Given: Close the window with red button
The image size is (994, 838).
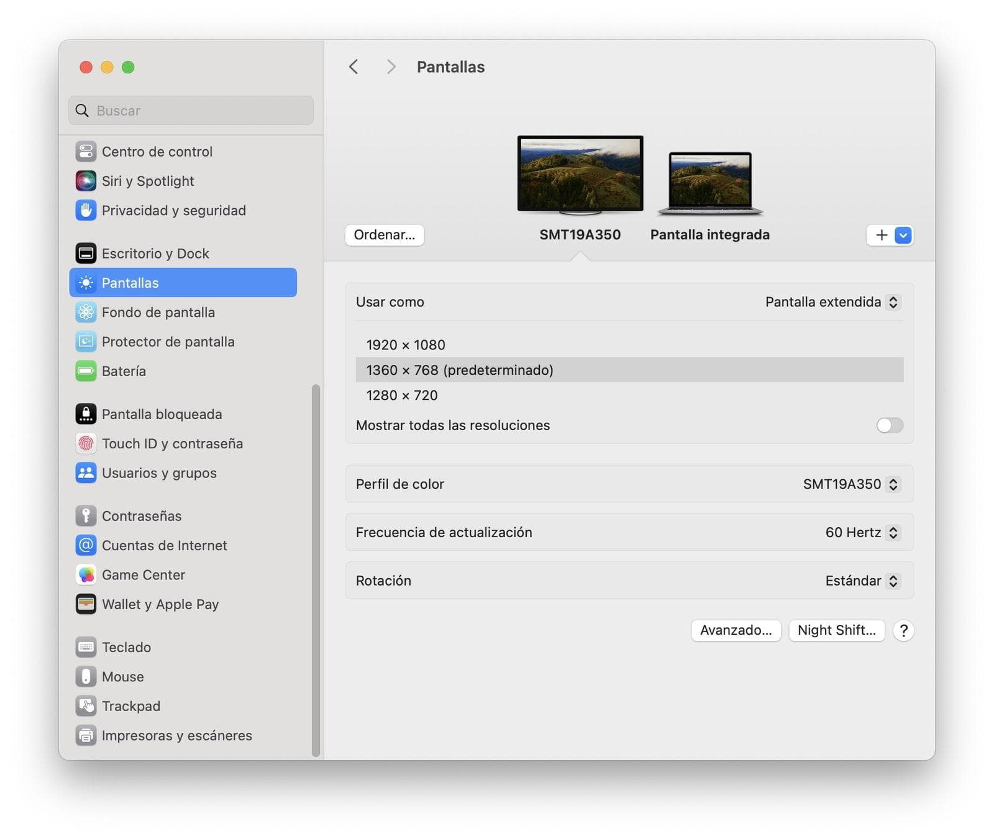Looking at the screenshot, I should pyautogui.click(x=86, y=67).
